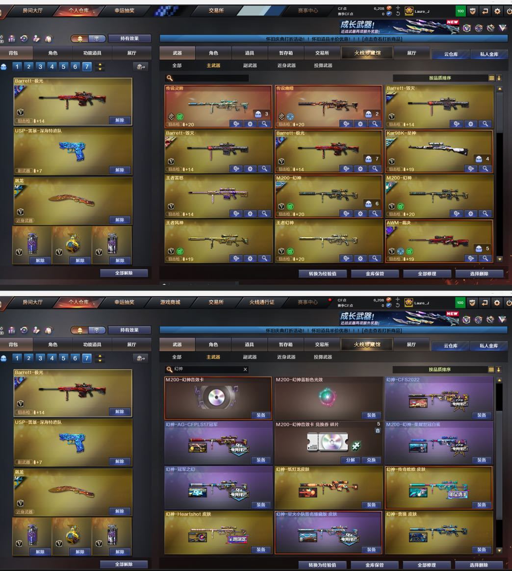This screenshot has height=571, width=512.
Task: Equip the M200-幻神蓝粉色光效 item
Action: [x=371, y=415]
